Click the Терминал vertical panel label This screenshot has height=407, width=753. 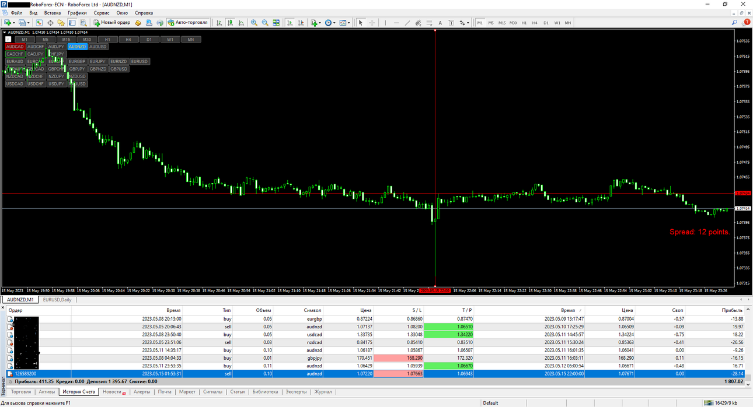3,386
